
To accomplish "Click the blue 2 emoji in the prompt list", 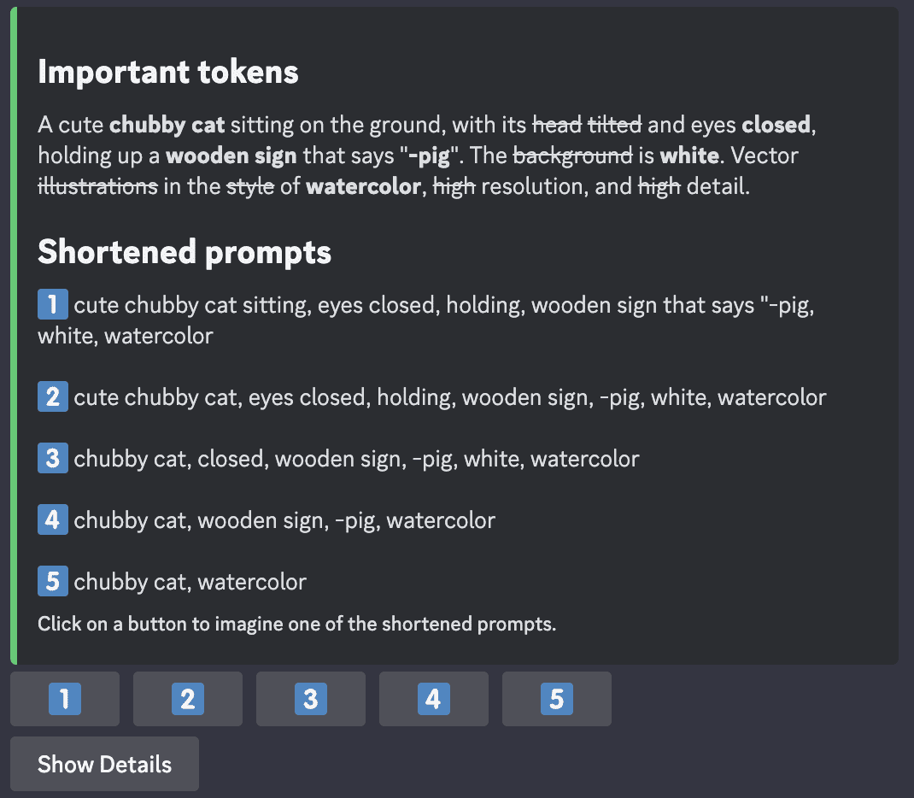I will point(53,396).
